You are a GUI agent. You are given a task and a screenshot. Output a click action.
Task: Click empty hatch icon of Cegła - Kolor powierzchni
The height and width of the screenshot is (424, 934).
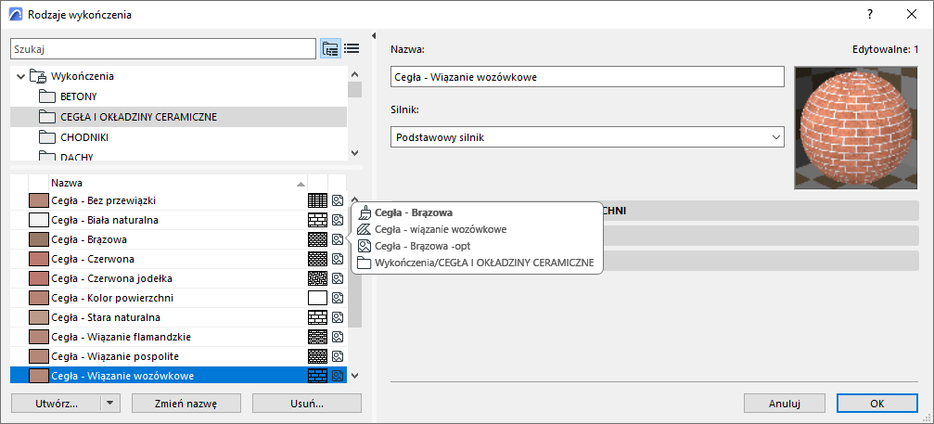pos(317,298)
